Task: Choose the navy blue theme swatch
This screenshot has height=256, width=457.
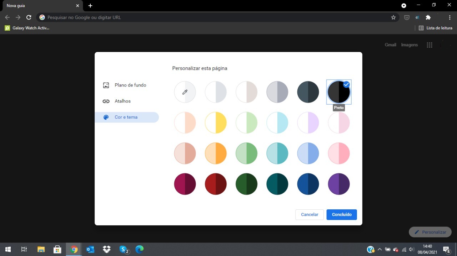Action: (x=308, y=184)
